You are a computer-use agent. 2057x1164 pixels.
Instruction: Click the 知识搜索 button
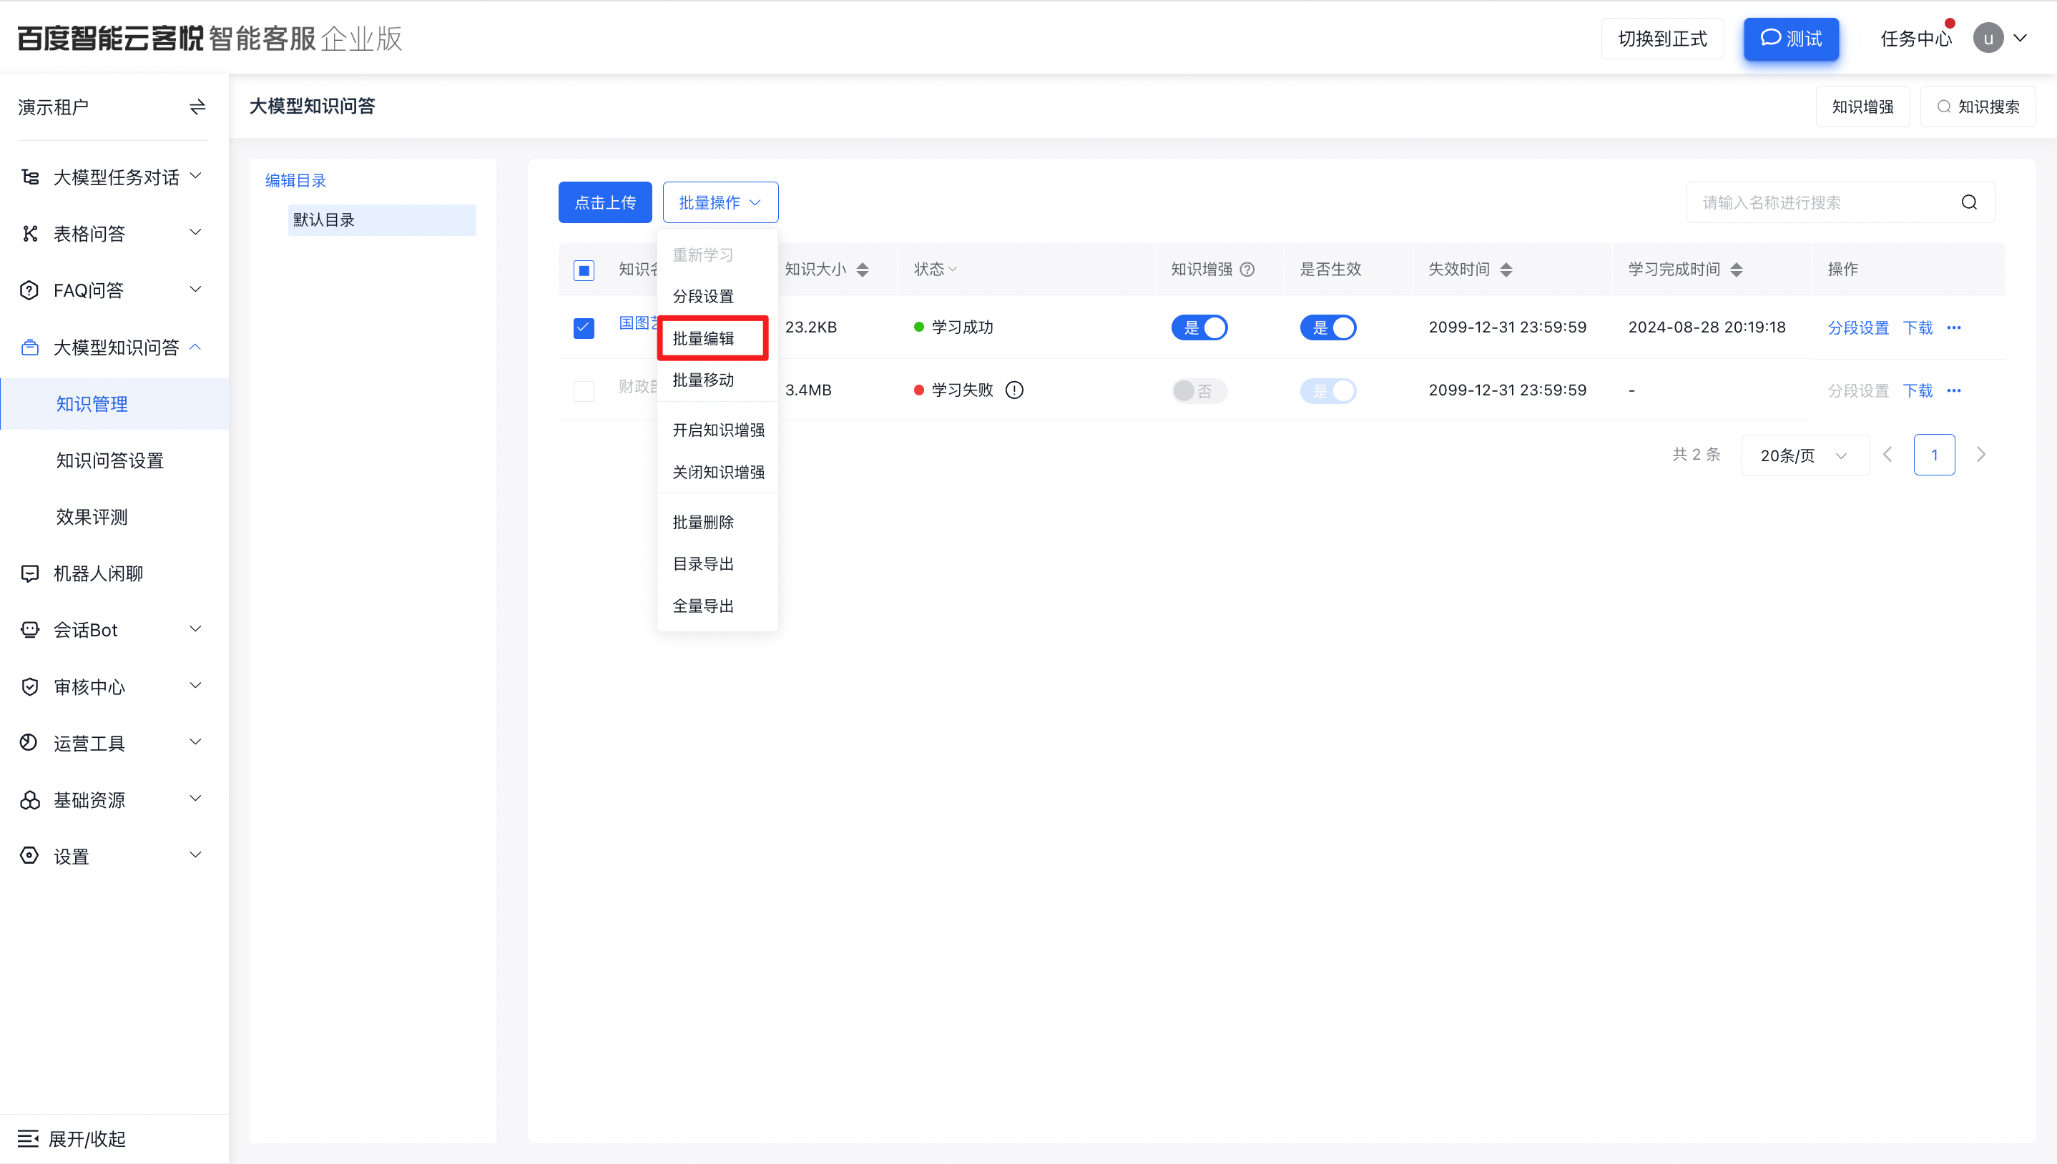pos(1978,107)
